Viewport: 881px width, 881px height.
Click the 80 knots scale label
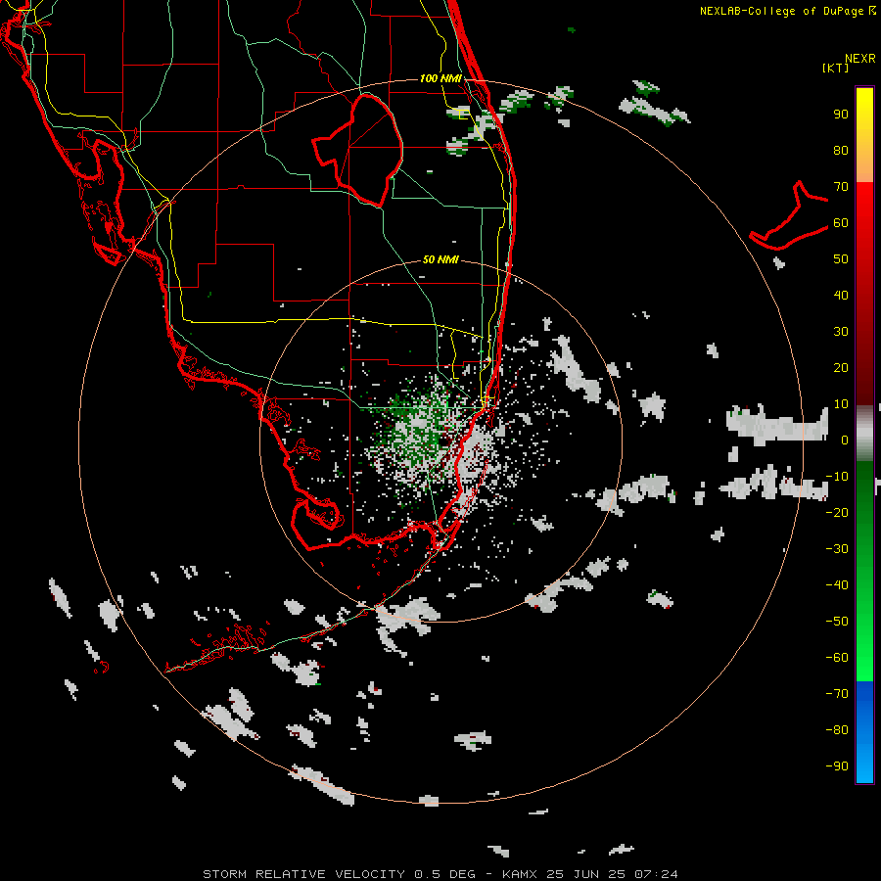tap(841, 150)
